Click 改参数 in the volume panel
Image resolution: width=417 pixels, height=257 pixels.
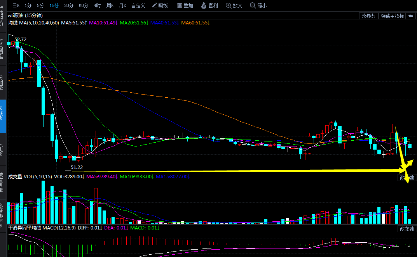[x=407, y=178]
